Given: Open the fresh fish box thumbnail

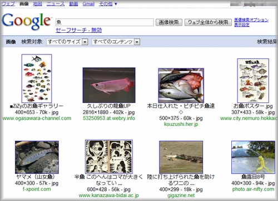Looking at the screenshot, I should click(181, 85).
